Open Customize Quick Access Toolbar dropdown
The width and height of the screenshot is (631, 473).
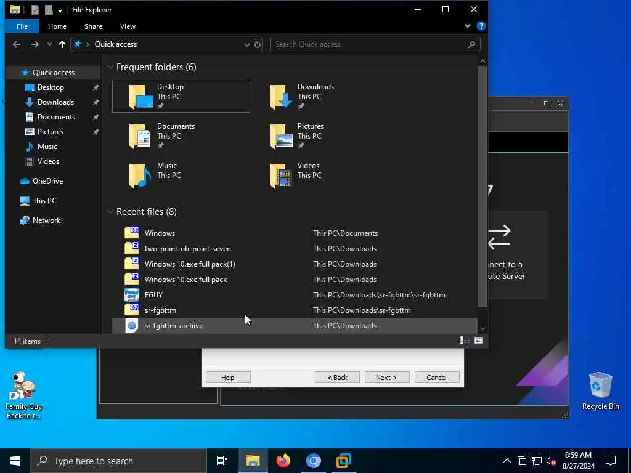[x=60, y=10]
